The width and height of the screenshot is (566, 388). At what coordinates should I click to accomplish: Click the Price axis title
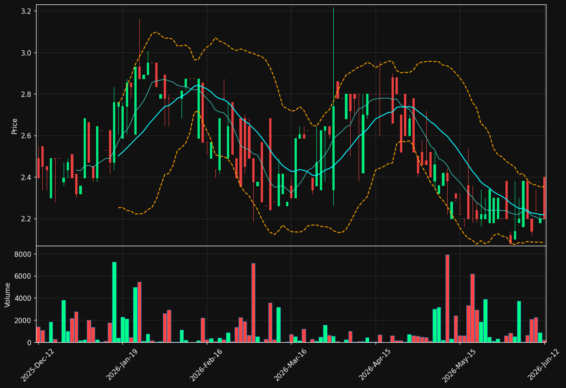[x=15, y=126]
